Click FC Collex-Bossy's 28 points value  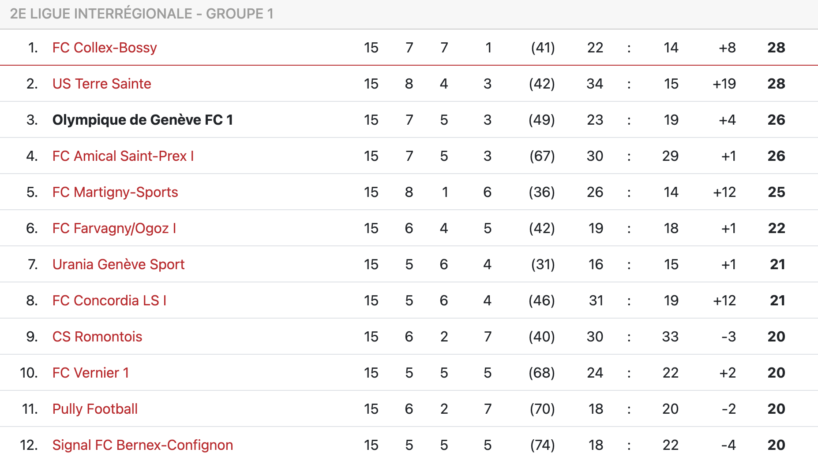tap(776, 48)
